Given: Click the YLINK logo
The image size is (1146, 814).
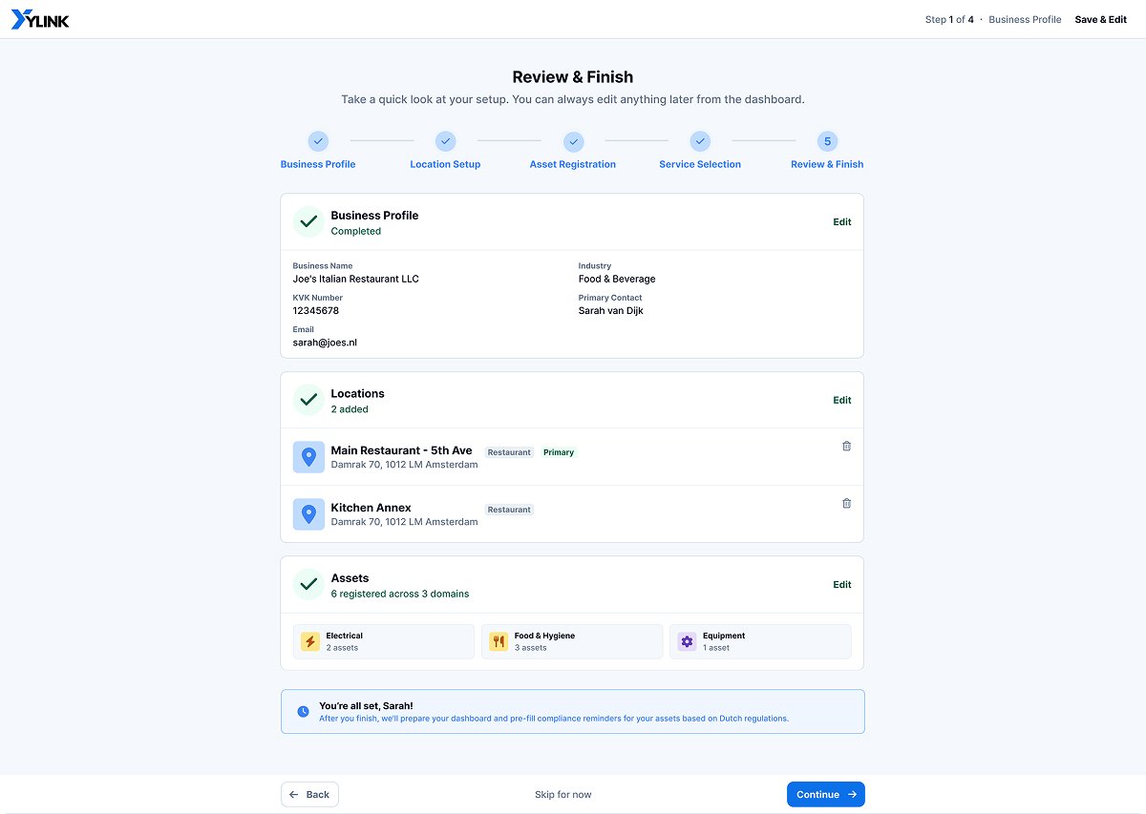Looking at the screenshot, I should [40, 19].
